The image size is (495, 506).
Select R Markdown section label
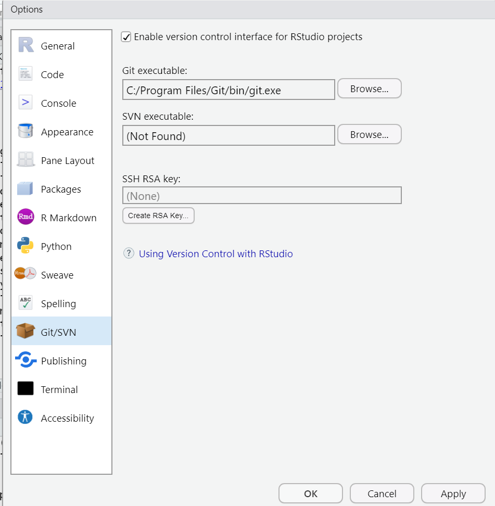pyautogui.click(x=69, y=218)
